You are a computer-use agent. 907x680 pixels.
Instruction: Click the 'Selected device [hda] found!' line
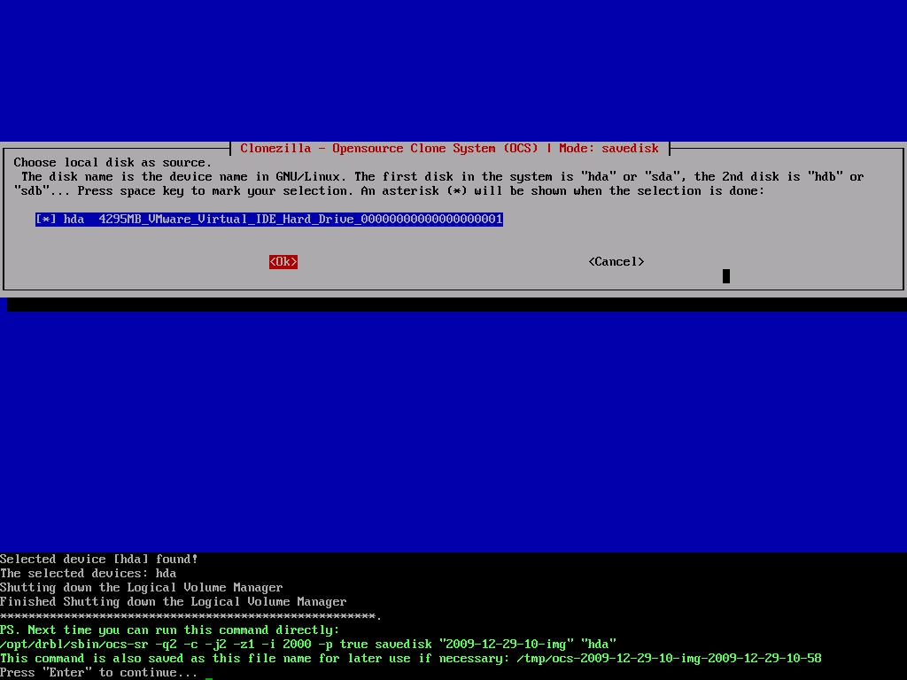[x=99, y=560]
